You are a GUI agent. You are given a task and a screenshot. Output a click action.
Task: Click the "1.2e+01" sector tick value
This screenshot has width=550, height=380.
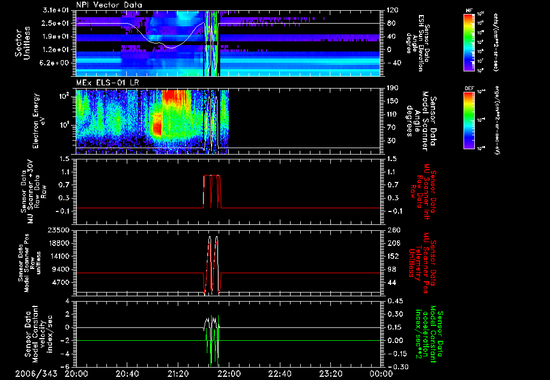55,49
